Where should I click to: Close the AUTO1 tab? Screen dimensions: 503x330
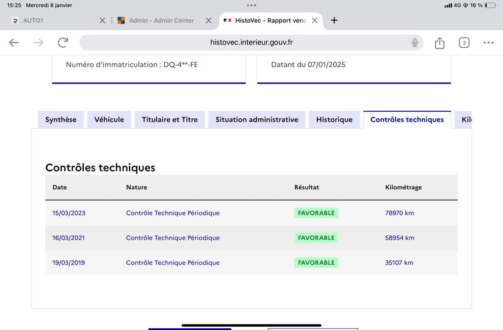click(x=102, y=21)
